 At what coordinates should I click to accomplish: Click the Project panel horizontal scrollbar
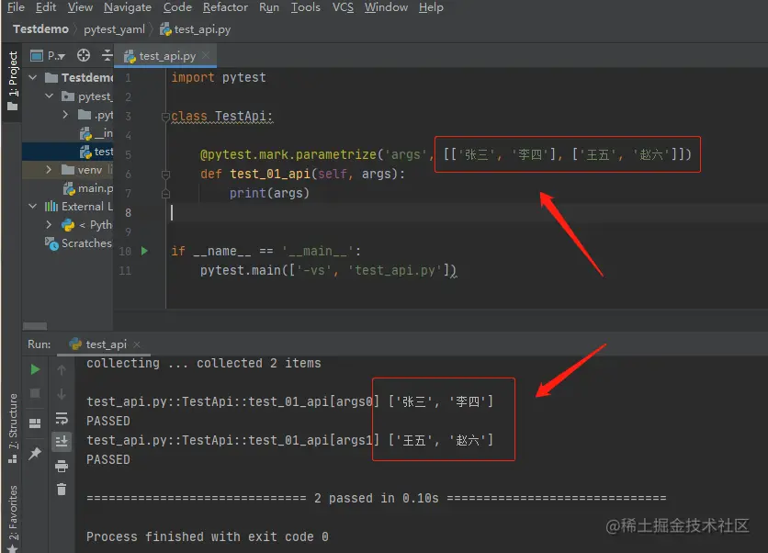point(35,326)
